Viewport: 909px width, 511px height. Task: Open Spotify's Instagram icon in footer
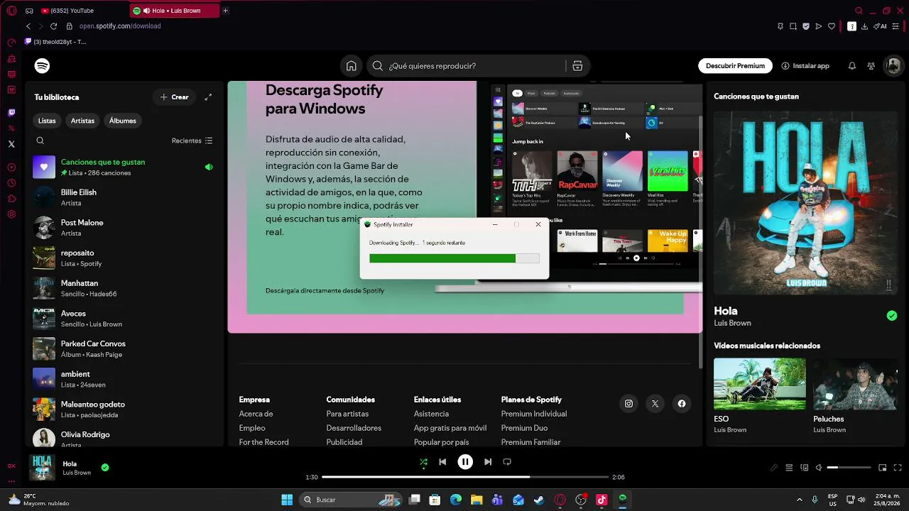pos(628,404)
